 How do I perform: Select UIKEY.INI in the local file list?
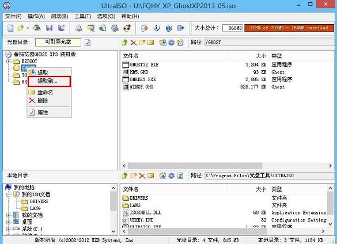141,220
